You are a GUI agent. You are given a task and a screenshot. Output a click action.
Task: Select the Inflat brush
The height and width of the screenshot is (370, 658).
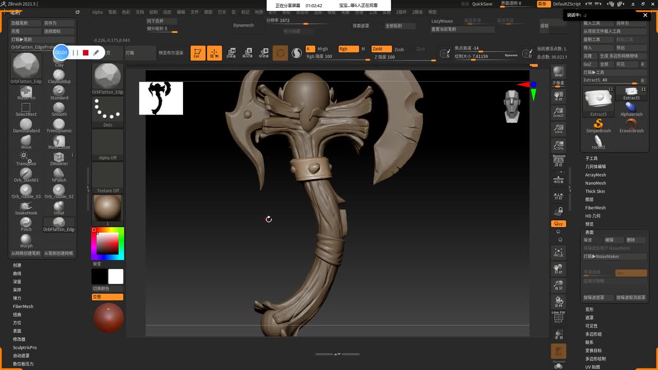[59, 209]
